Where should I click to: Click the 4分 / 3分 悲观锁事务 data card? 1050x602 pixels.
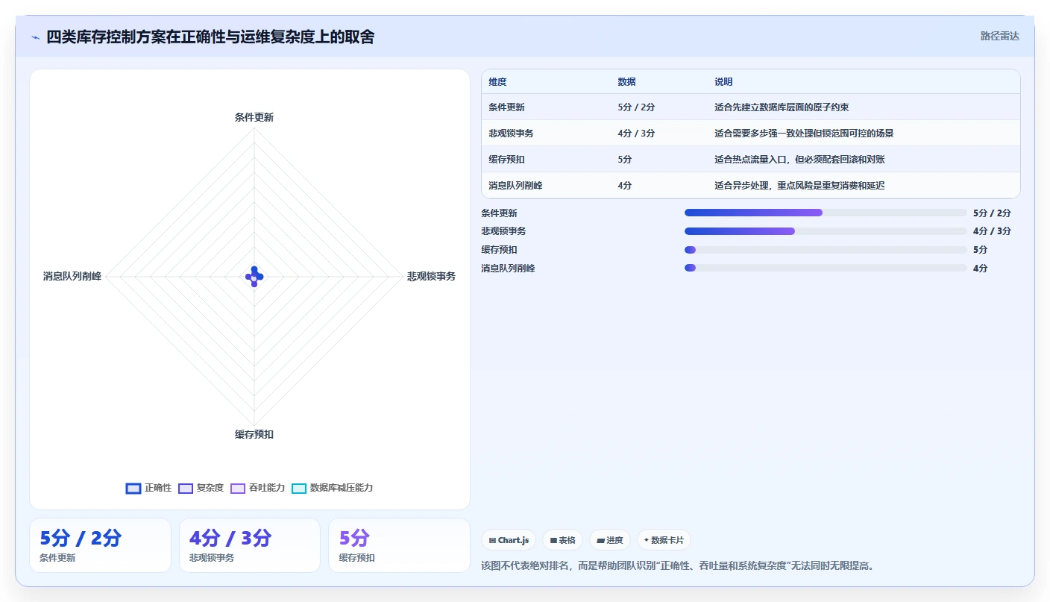pyautogui.click(x=250, y=545)
